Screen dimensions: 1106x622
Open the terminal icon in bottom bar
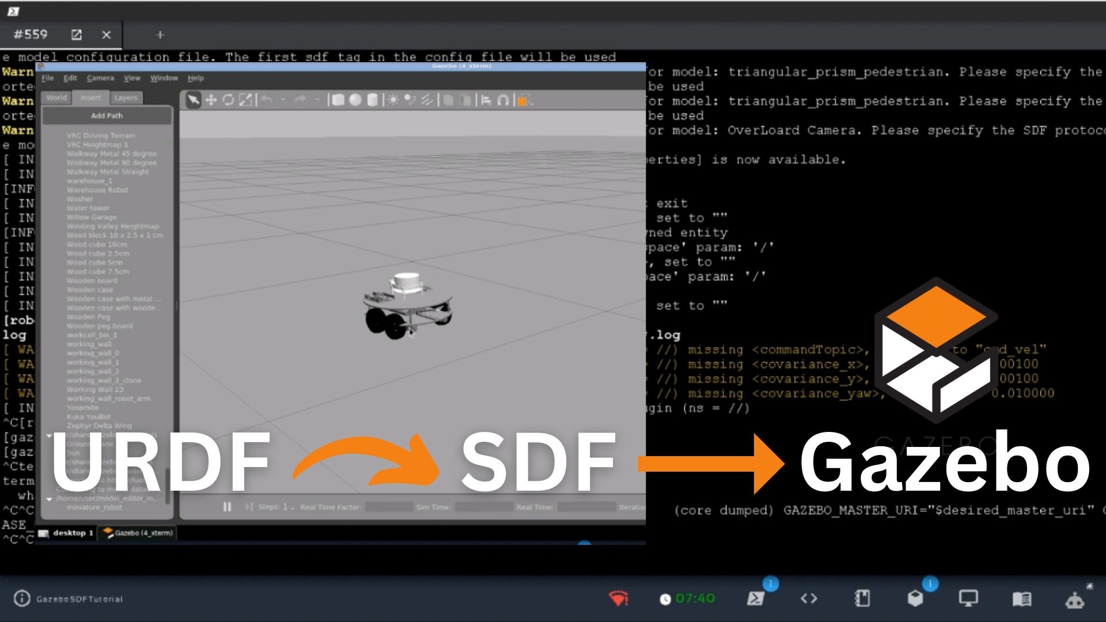755,598
